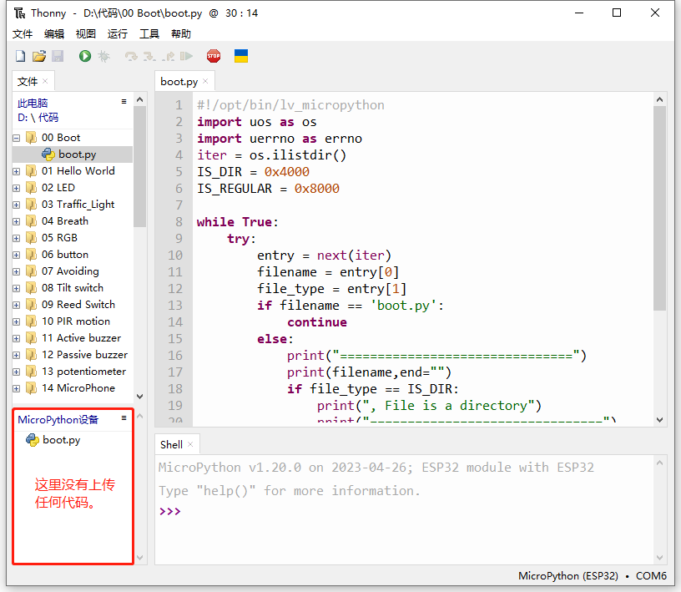Viewport: 681px width, 592px height.
Task: Open the MicroPython device panel hamburger menu
Action: tap(124, 417)
